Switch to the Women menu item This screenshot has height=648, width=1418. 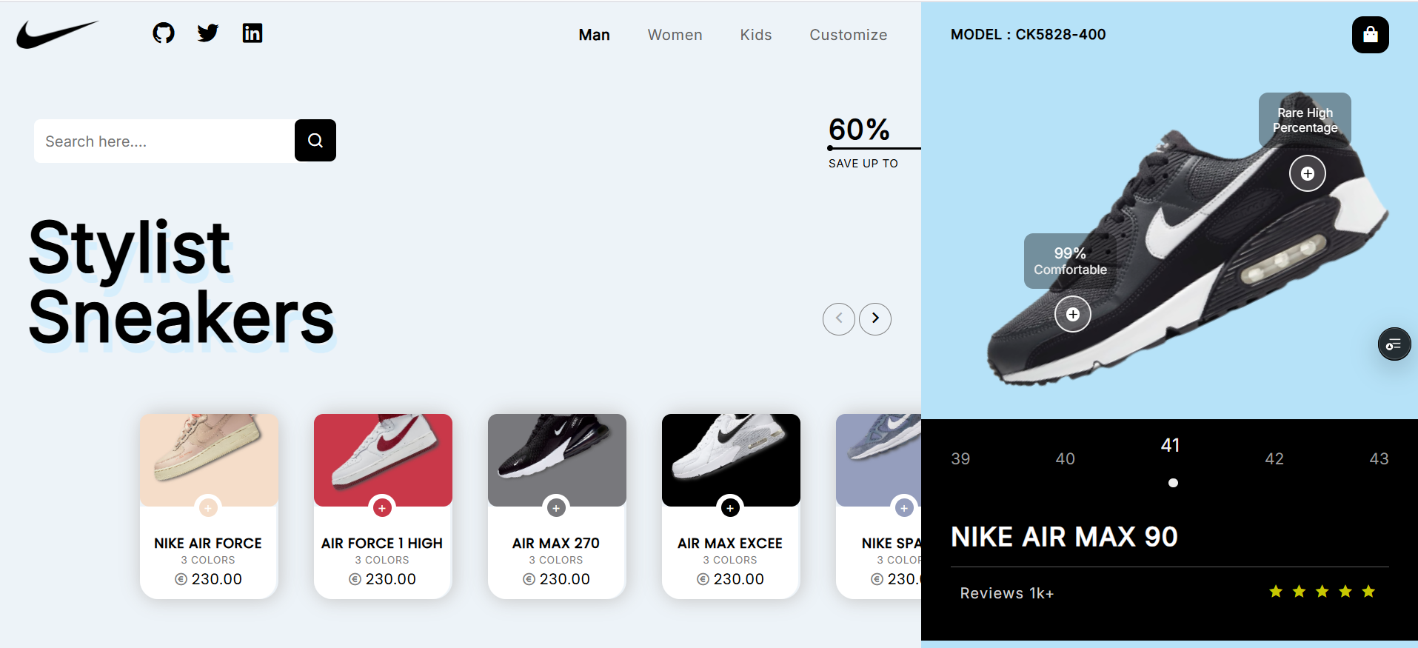675,35
